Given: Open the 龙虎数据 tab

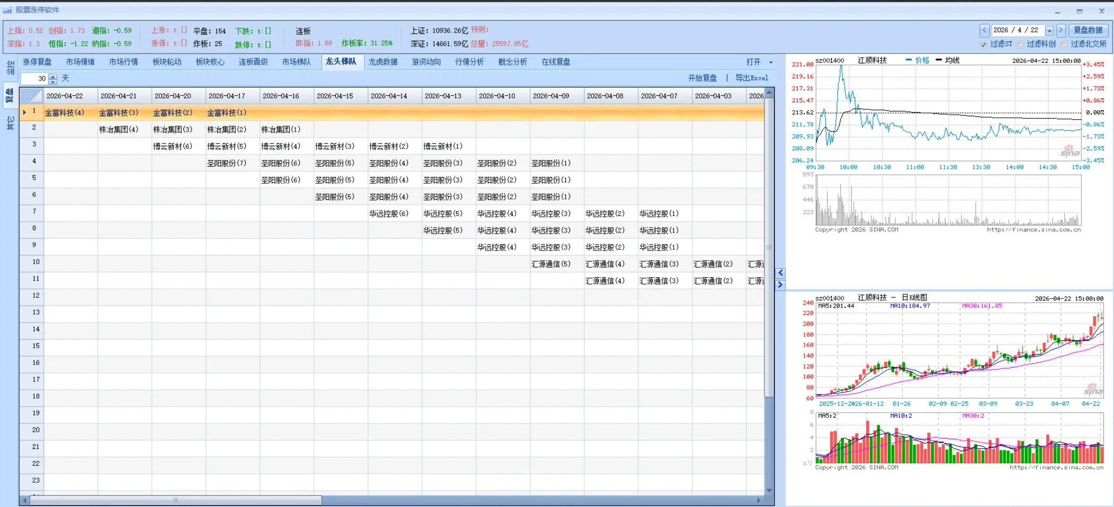Looking at the screenshot, I should click(x=383, y=62).
